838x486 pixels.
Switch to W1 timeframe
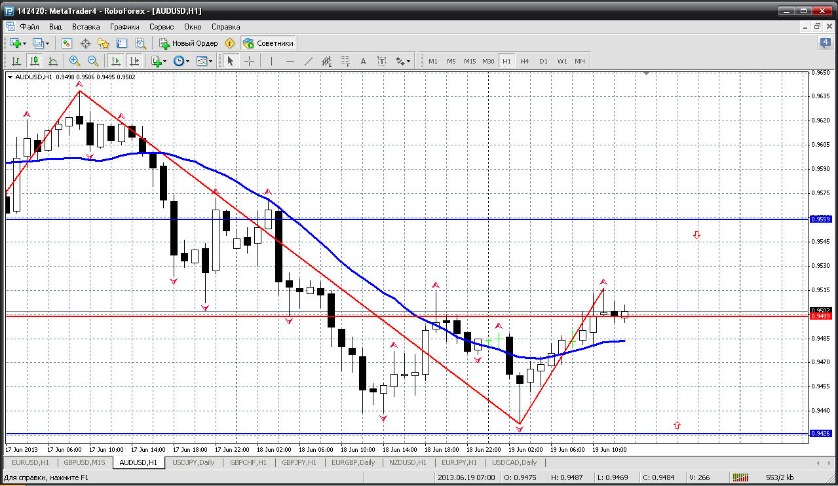coord(562,61)
